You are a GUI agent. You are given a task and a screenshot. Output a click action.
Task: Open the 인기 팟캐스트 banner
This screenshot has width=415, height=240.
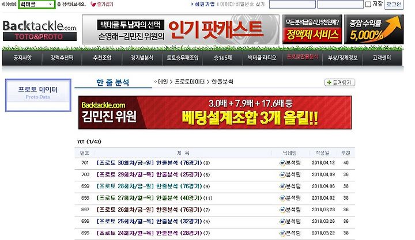[180, 29]
